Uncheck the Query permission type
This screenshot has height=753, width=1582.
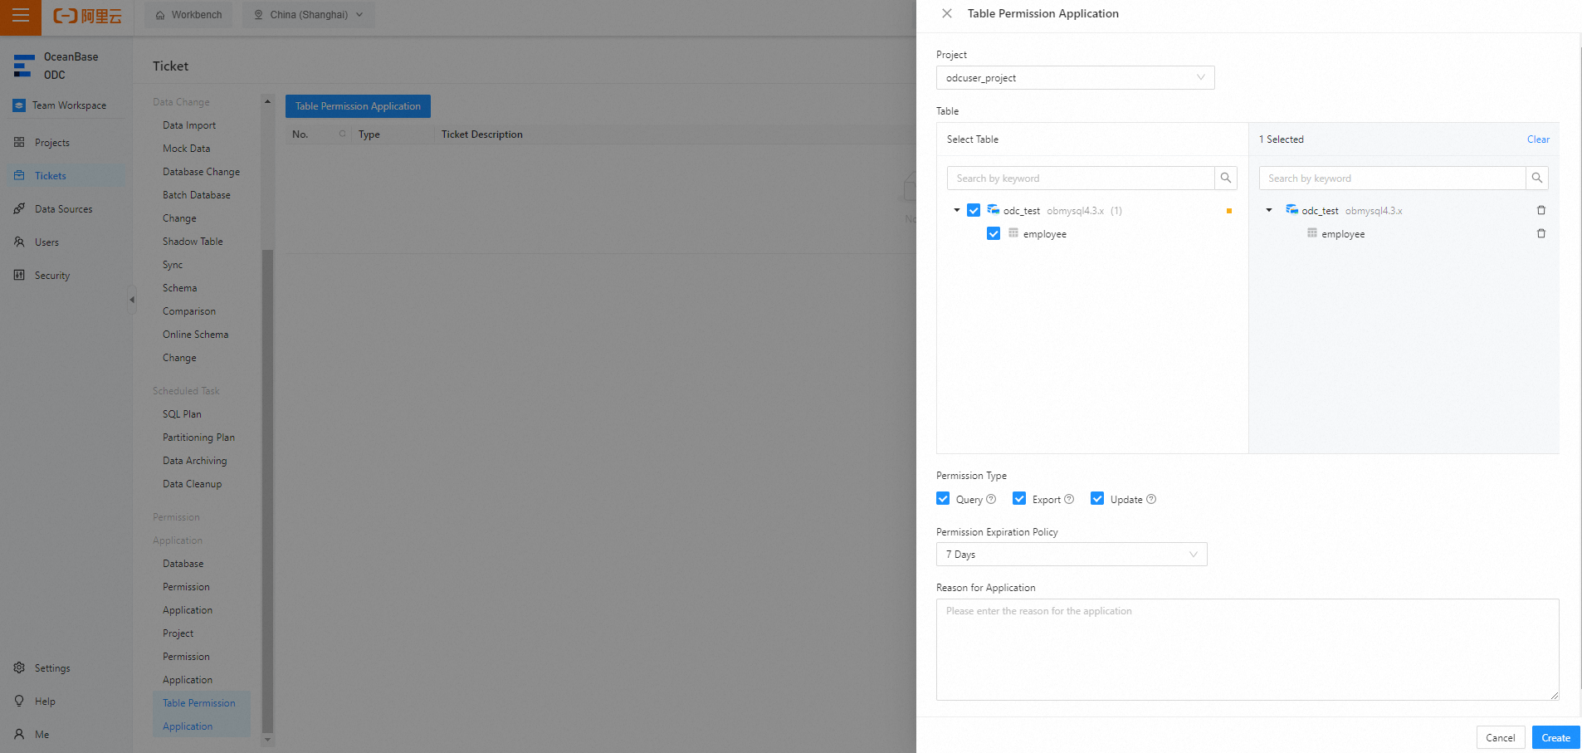tap(943, 499)
